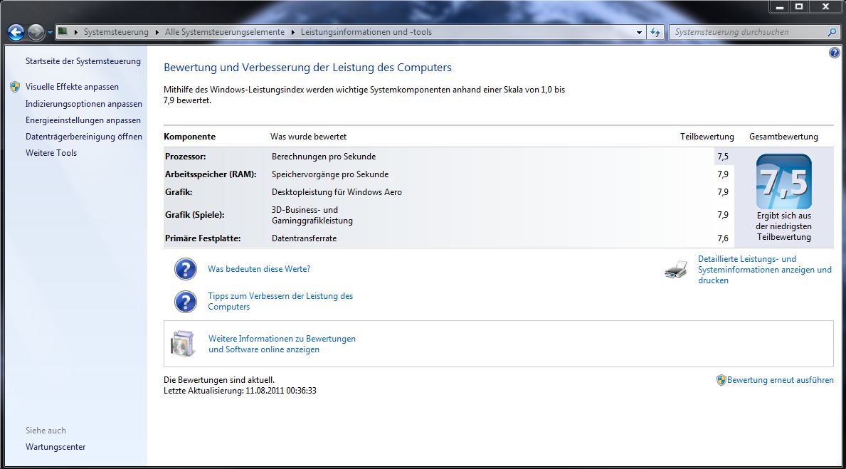Viewport: 846px width, 469px height.
Task: Select Grafik (Spiele): row label
Action: (195, 215)
